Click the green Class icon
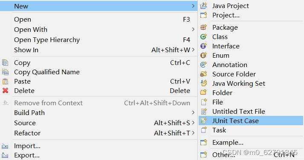The height and width of the screenshot is (160, 304). (x=203, y=36)
